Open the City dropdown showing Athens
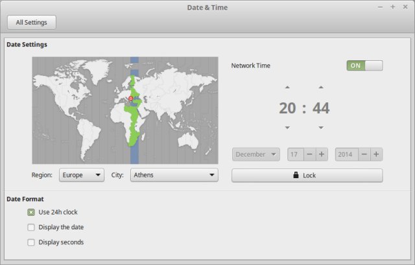The width and height of the screenshot is (415, 265). (174, 175)
